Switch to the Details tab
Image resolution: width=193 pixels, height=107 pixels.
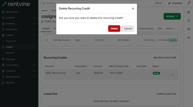click(x=46, y=28)
